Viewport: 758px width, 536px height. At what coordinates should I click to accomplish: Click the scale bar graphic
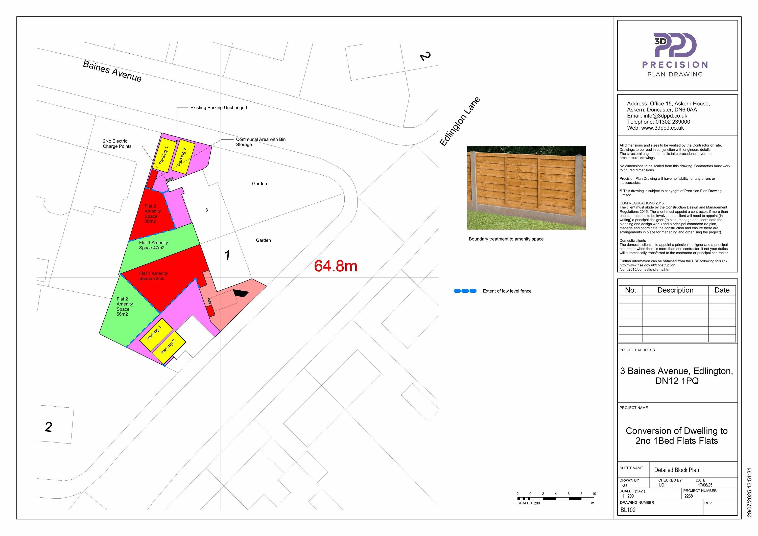(x=556, y=498)
